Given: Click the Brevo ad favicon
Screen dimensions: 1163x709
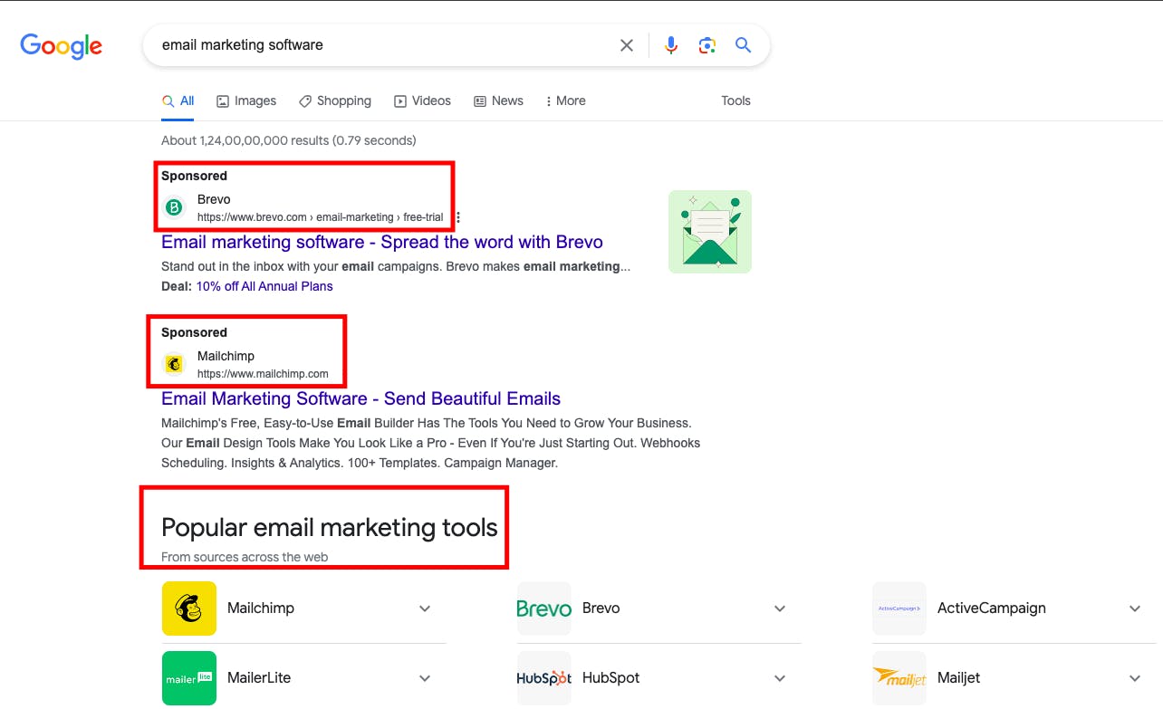Looking at the screenshot, I should point(174,208).
